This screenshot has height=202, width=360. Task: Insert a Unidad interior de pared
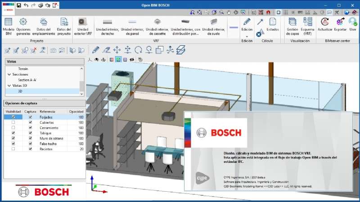[x=132, y=27]
